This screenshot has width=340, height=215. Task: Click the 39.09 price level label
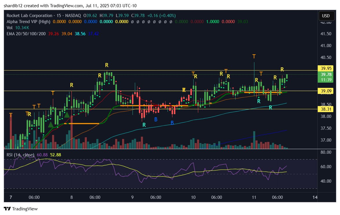coord(326,91)
